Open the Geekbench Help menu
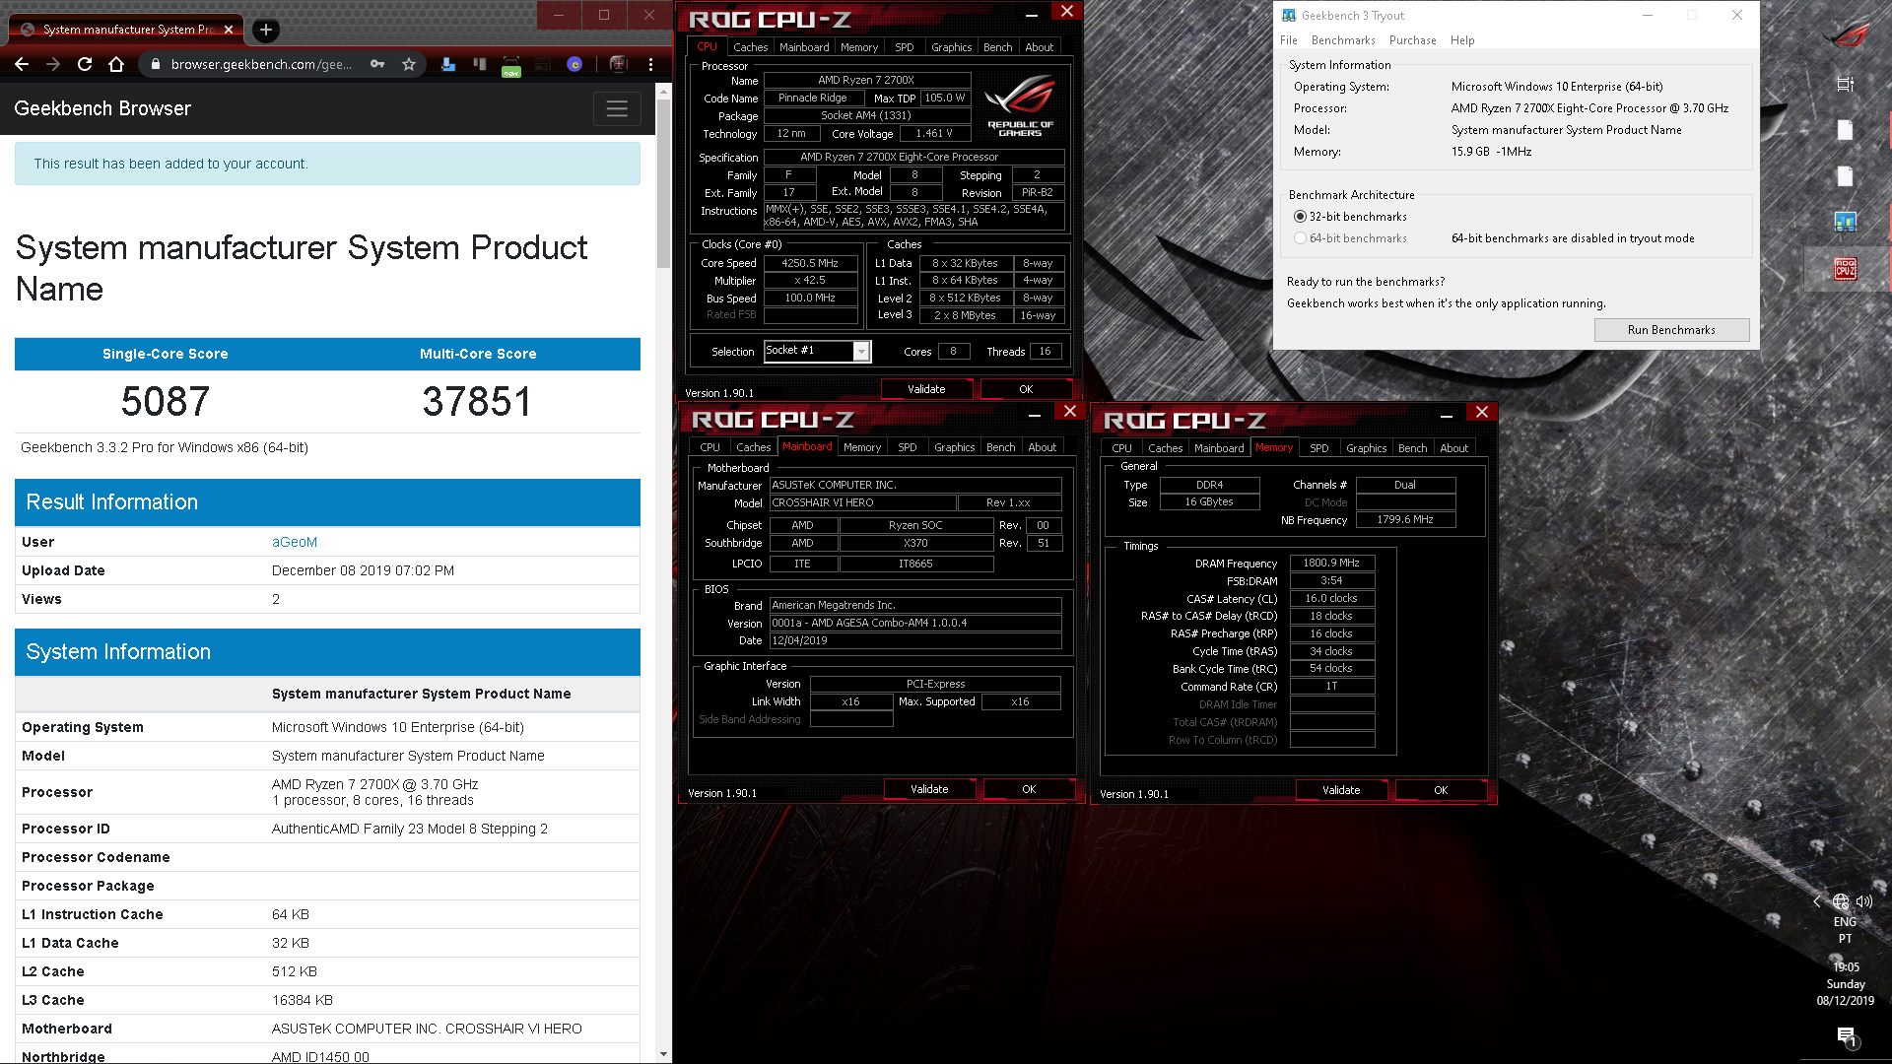 pos(1462,40)
